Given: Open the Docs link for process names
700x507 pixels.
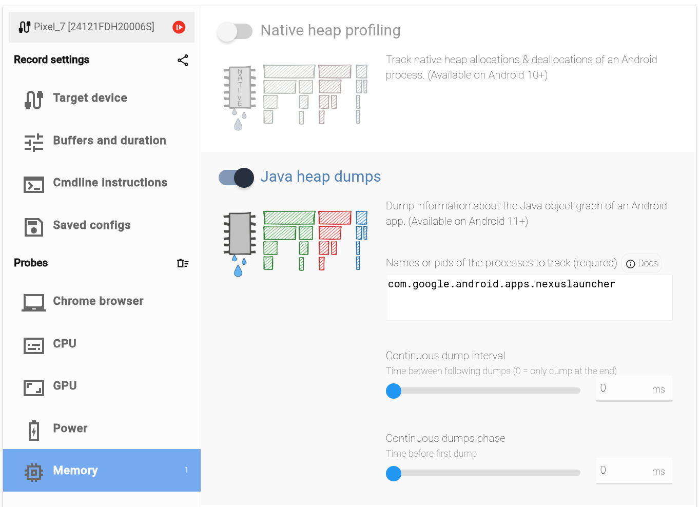Looking at the screenshot, I should [x=641, y=263].
